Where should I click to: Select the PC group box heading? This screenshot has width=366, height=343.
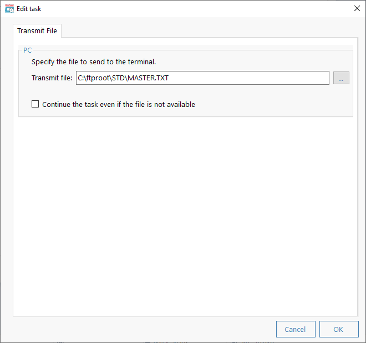point(27,50)
